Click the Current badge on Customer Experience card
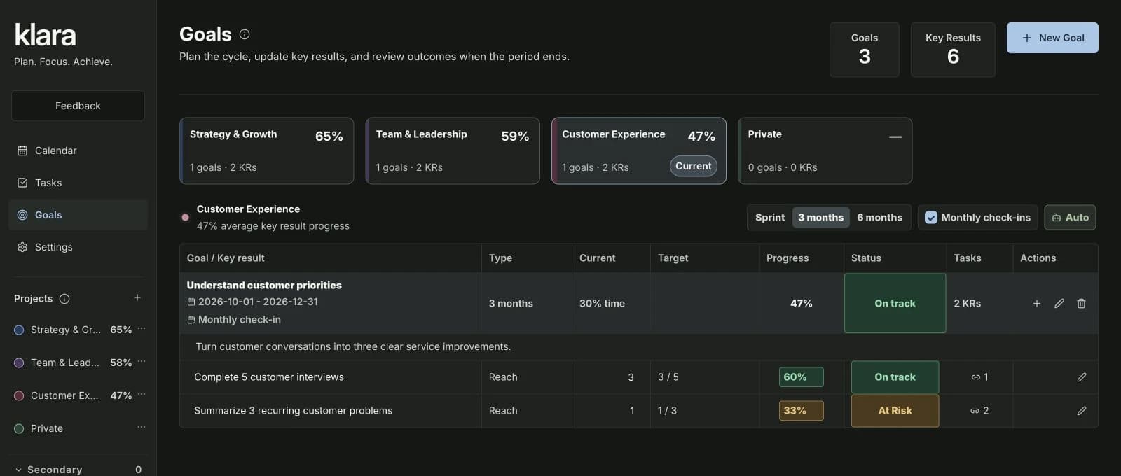 pos(694,166)
